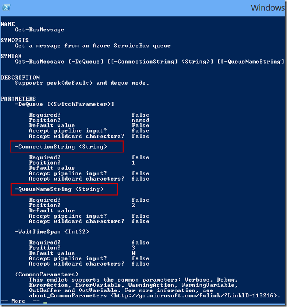Click the blinking cursor after More

tap(45, 303)
